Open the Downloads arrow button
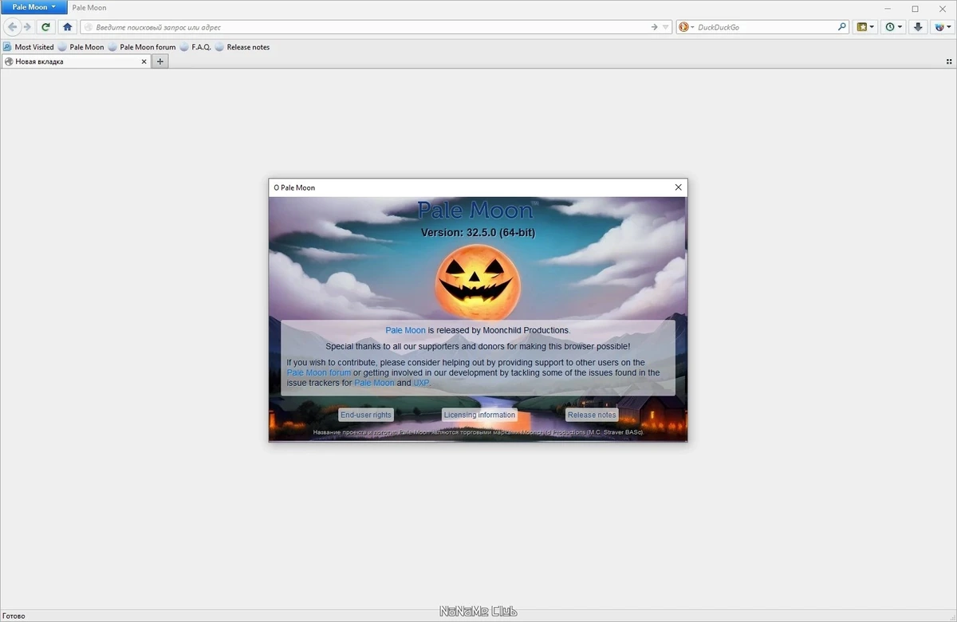The width and height of the screenshot is (957, 622). (x=918, y=27)
